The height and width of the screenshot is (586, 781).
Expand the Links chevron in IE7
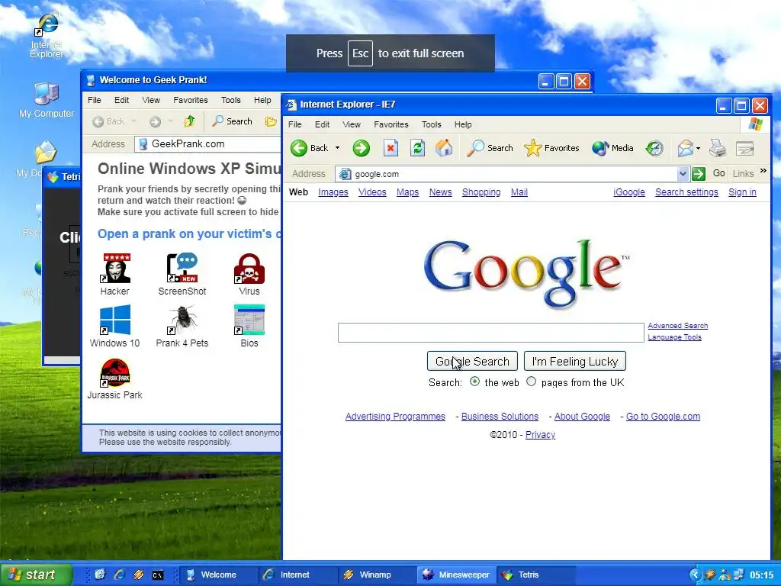[x=763, y=171]
